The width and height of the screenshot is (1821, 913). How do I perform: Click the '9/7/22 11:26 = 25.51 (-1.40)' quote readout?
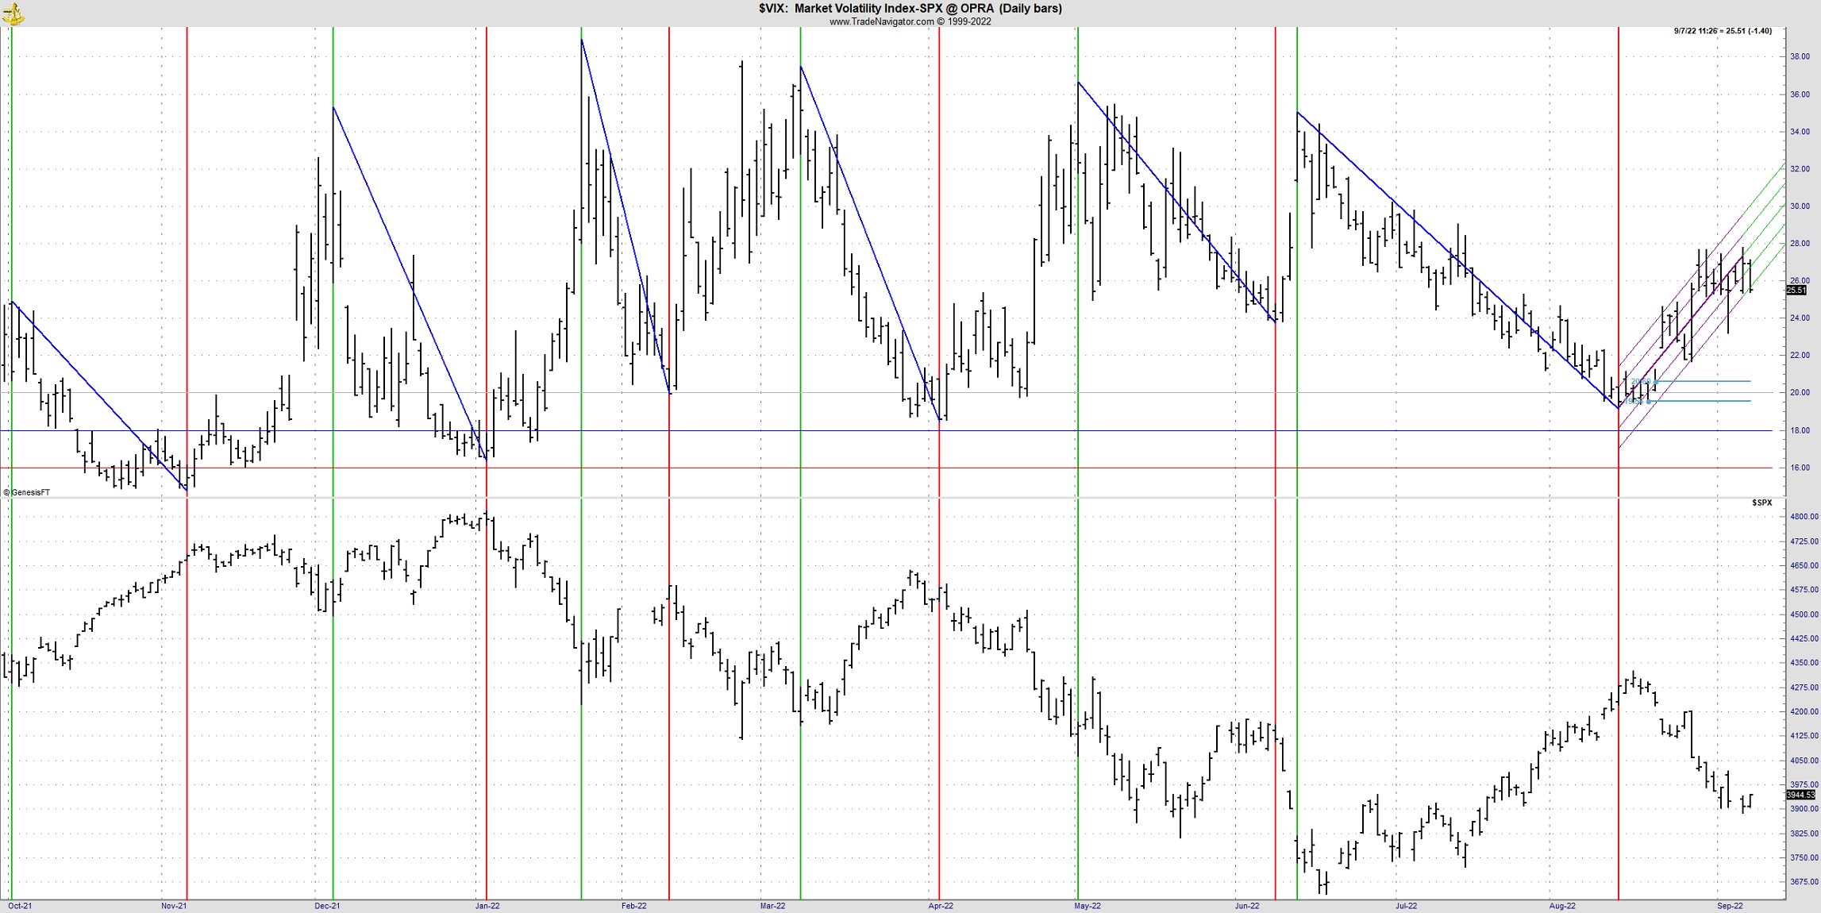(1723, 31)
